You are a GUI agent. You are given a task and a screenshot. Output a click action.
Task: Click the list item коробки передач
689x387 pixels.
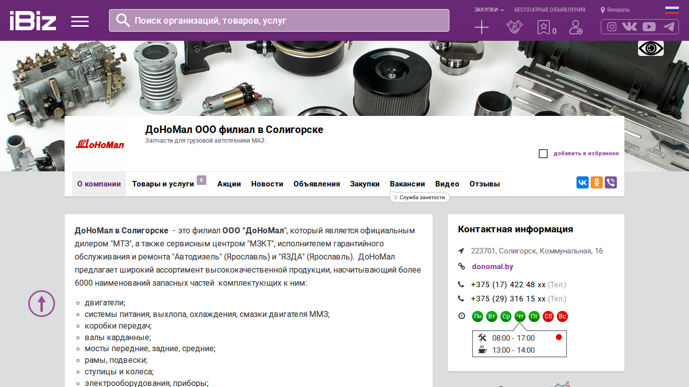click(118, 326)
